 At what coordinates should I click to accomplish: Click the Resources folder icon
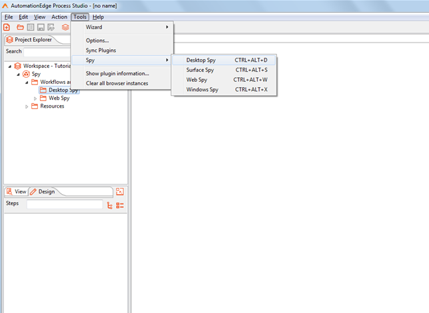tap(35, 106)
